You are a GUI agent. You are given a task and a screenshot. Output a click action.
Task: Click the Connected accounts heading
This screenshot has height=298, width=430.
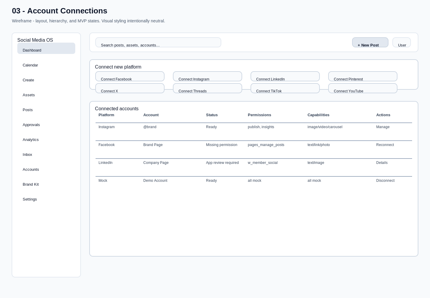coord(117,108)
